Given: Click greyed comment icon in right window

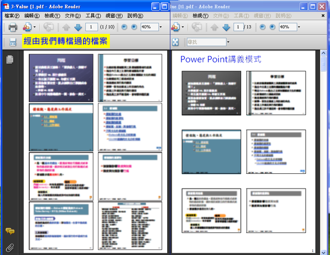Looking at the screenshot, I should coord(197,27).
